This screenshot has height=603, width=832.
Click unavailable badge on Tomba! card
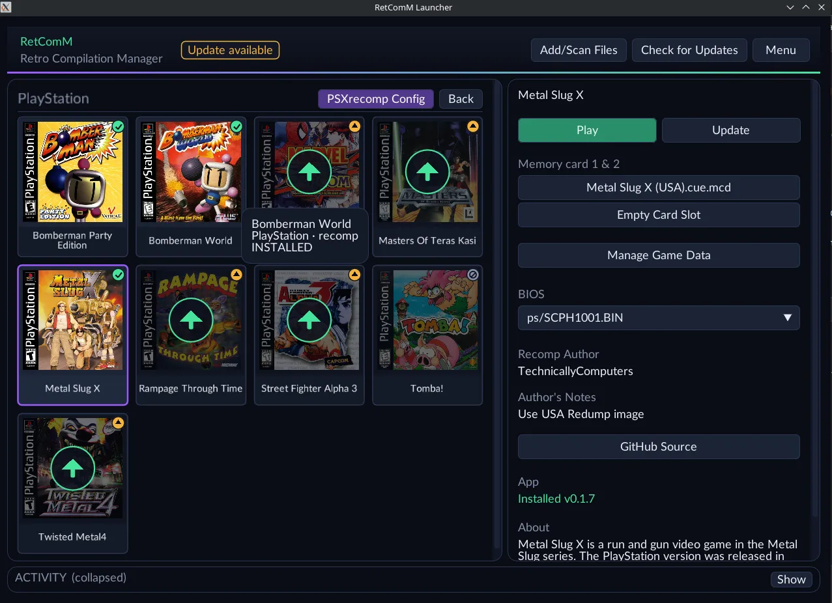(473, 275)
